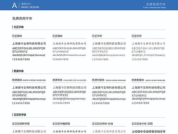Click the 1234567890 digits under 思源黑体
This screenshot has height=134, width=178.
pyautogui.click(x=21, y=103)
